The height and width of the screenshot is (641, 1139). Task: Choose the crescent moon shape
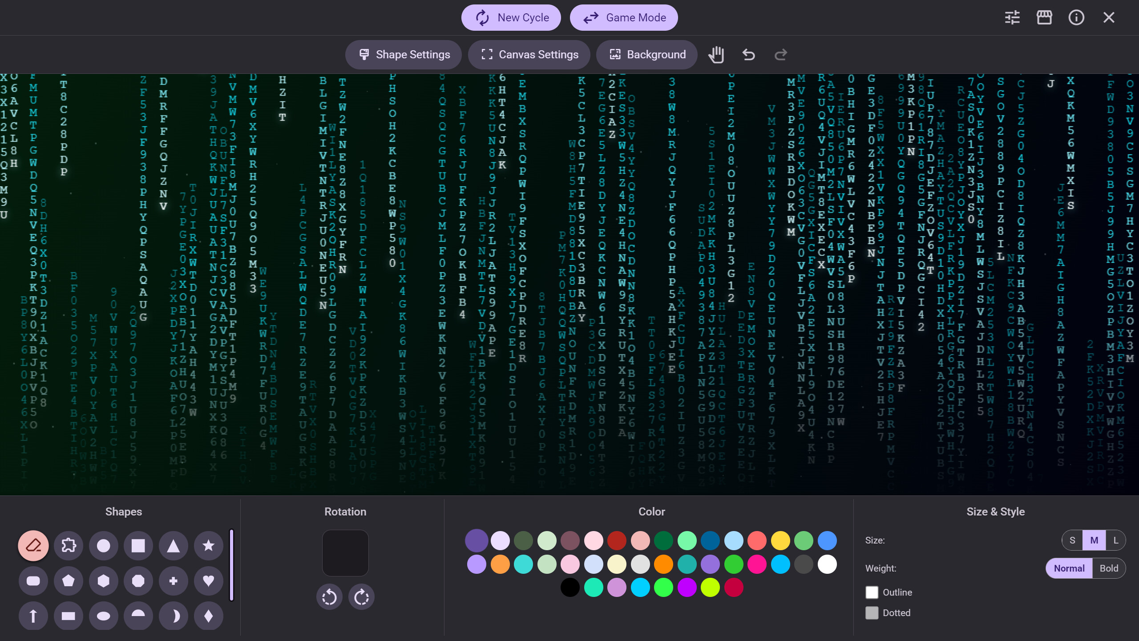click(x=173, y=616)
